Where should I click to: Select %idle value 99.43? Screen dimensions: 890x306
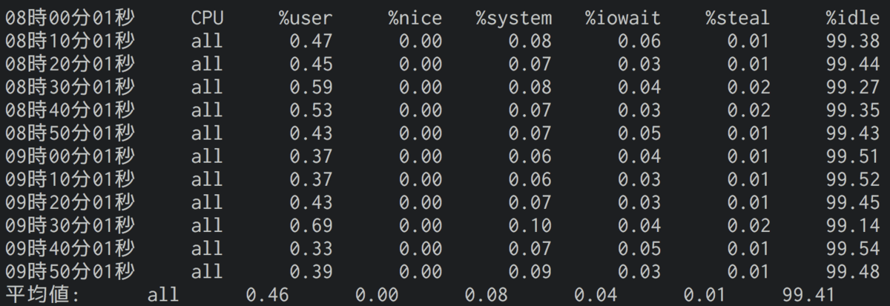click(852, 133)
